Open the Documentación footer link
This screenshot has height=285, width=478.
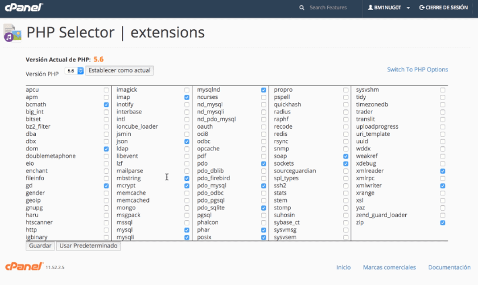449,267
